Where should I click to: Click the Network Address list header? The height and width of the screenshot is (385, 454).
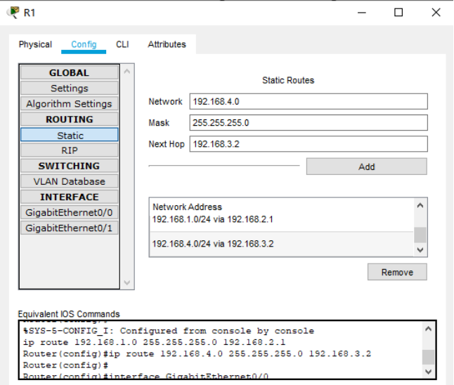pos(187,207)
